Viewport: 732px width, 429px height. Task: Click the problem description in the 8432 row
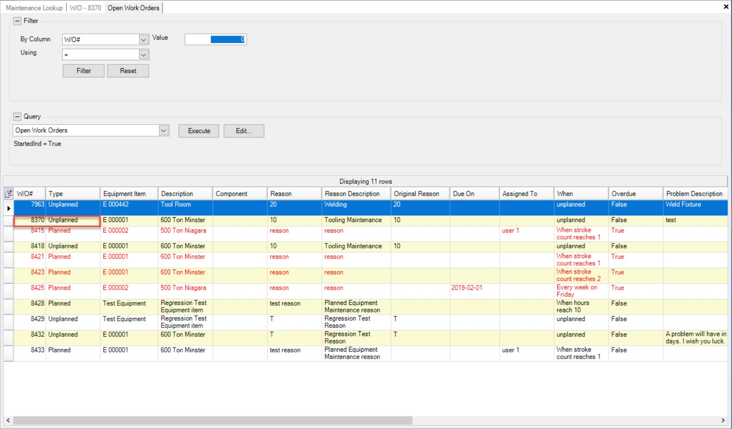(695, 338)
